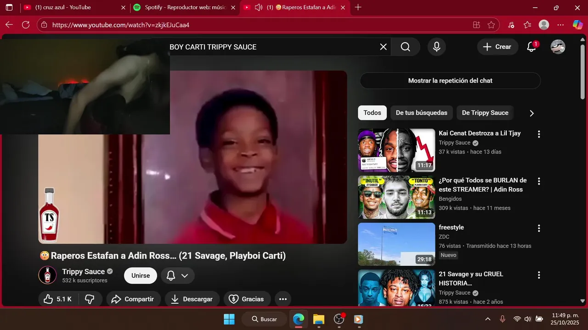This screenshot has width=588, height=330.
Task: Switch to the Spotify Reproductor web tab
Action: (185, 7)
